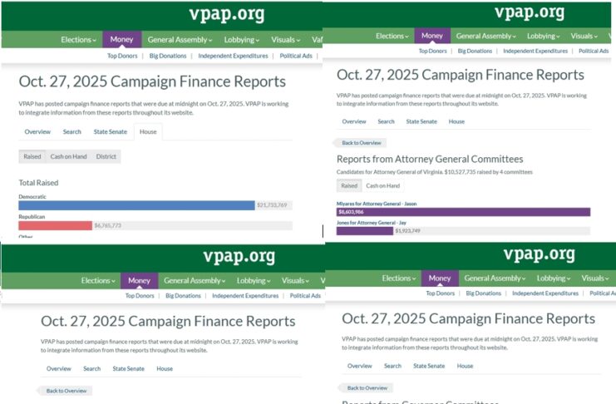
Task: Open Elections dropdown above the House report
Action: point(78,40)
